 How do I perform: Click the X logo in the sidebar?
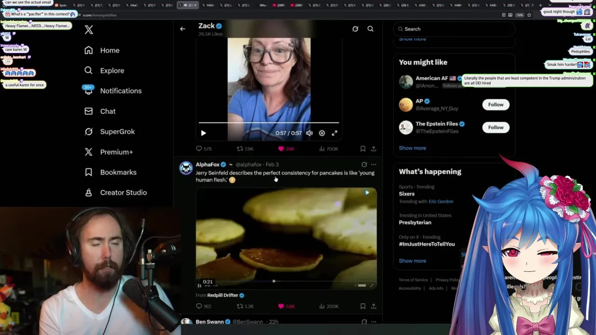(89, 30)
